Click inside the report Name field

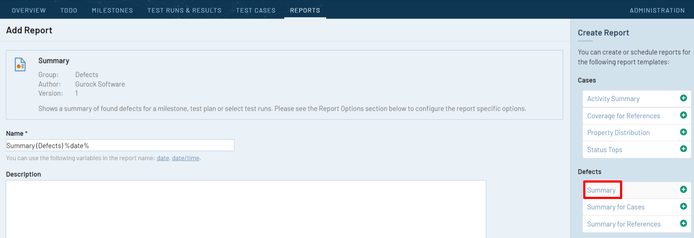pos(120,145)
